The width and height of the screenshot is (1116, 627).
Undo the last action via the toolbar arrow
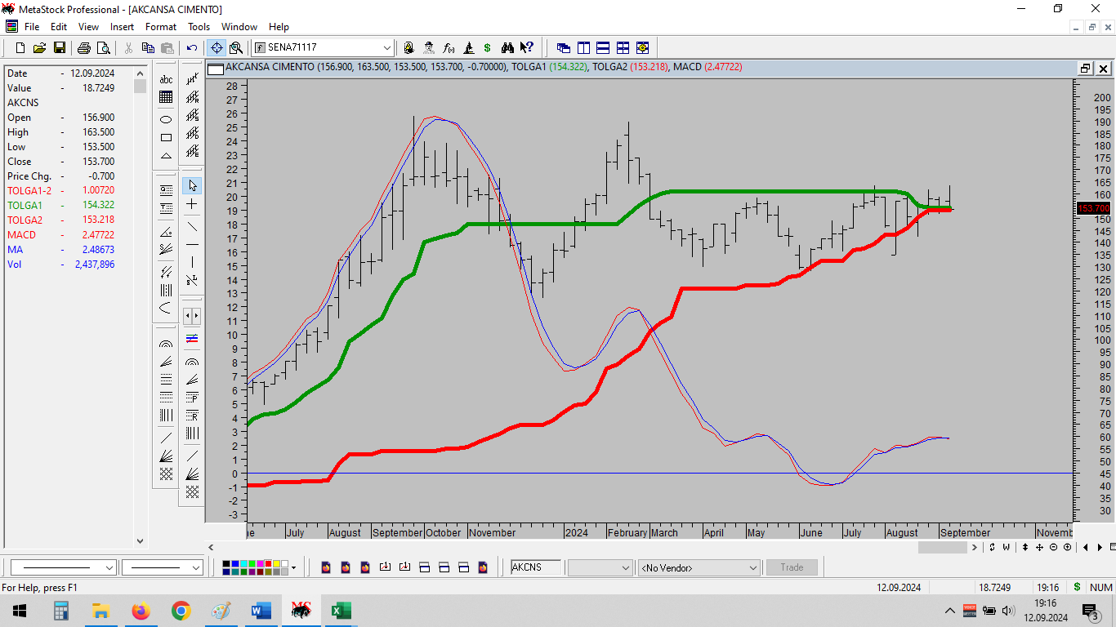192,48
